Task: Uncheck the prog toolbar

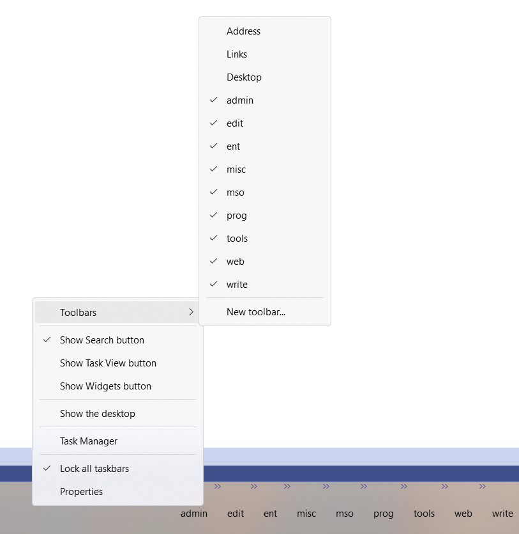Action: click(265, 216)
